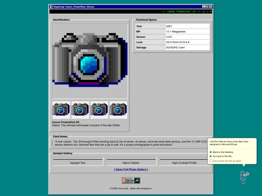The image size is (262, 196).
Task: Choose 'Back to the Desktop' option
Action: pos(223,152)
